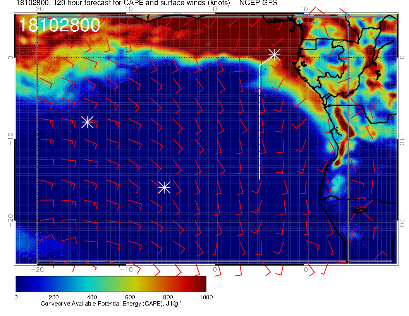Click the top axis longitude label 10
The image size is (409, 316).
coord(304,9)
